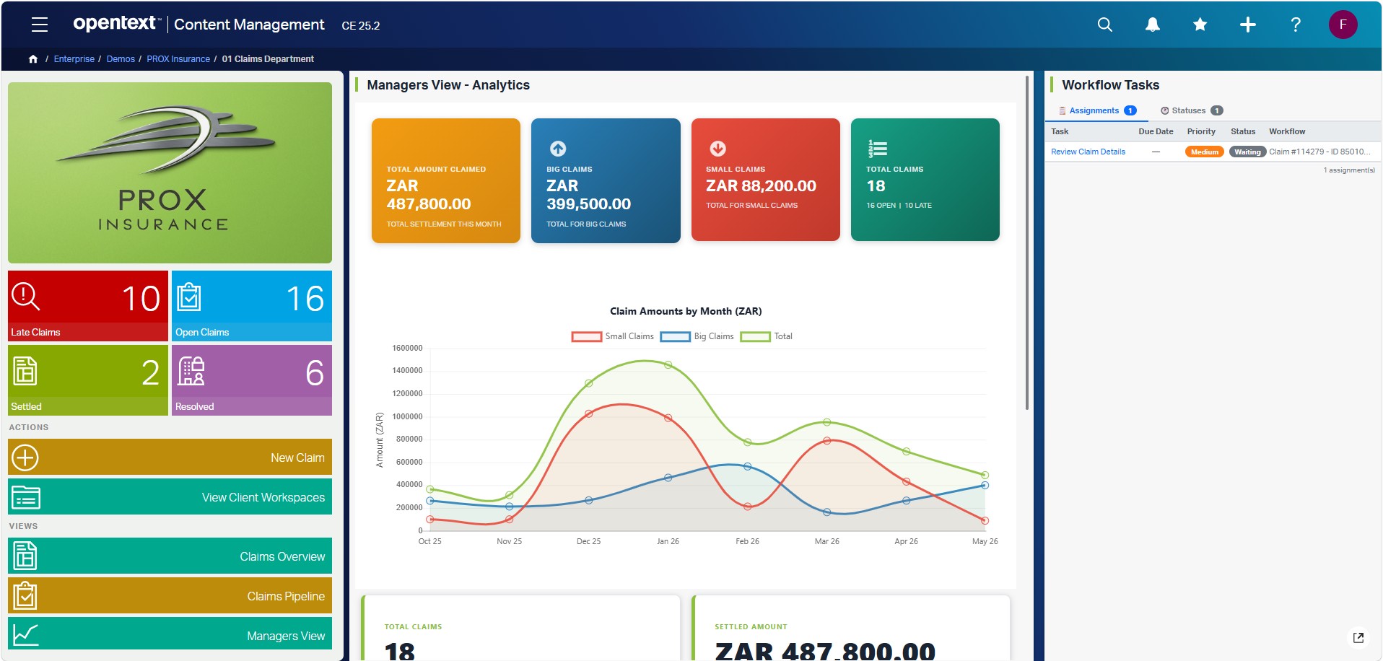
Task: Click the Total Claims list icon
Action: [x=877, y=149]
